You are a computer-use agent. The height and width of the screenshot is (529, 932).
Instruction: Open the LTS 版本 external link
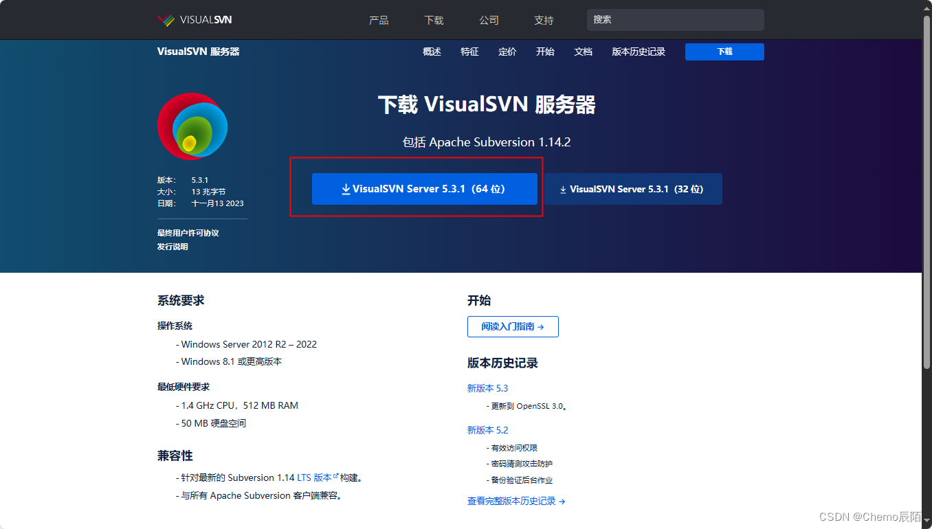[318, 477]
